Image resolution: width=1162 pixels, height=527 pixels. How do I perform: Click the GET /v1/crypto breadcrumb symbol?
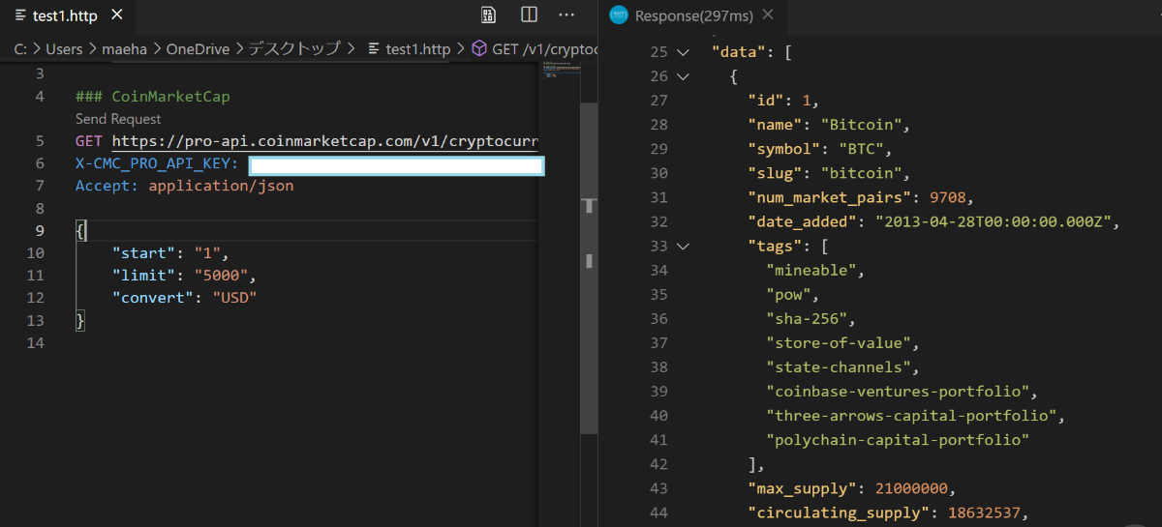[x=534, y=48]
